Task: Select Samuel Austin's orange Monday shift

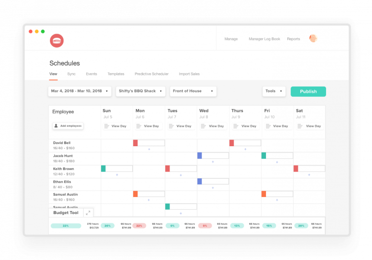Action: [x=149, y=194]
